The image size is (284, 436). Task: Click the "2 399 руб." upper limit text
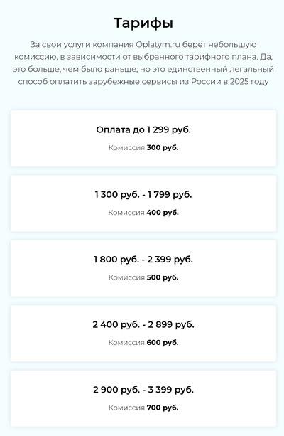click(x=170, y=260)
